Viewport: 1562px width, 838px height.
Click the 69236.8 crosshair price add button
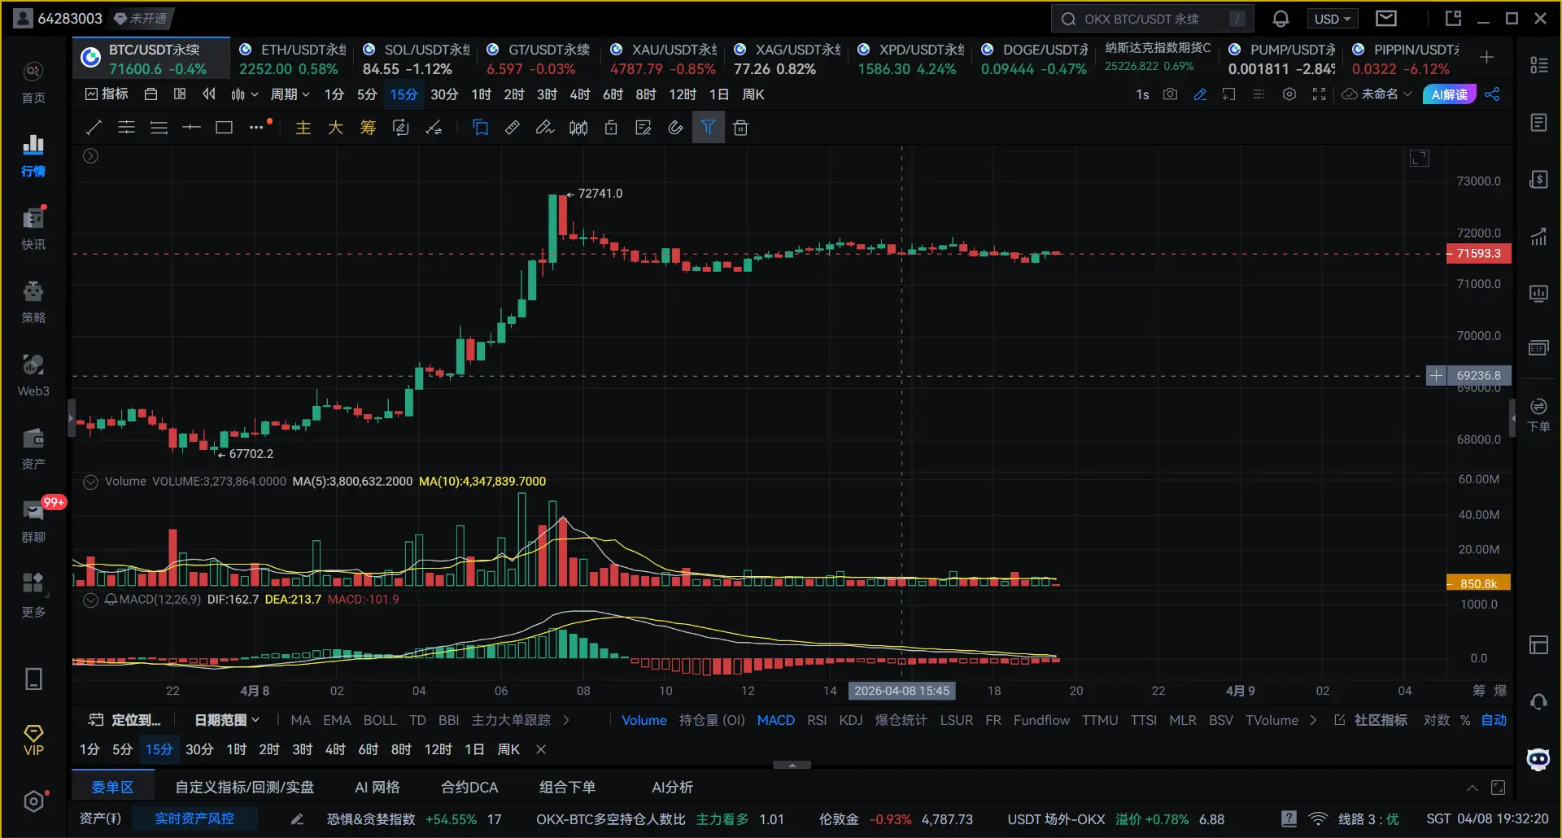click(1436, 375)
